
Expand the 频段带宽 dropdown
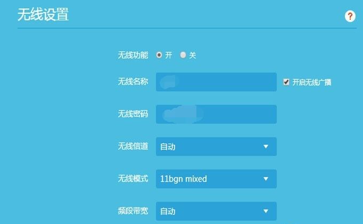tap(216, 211)
